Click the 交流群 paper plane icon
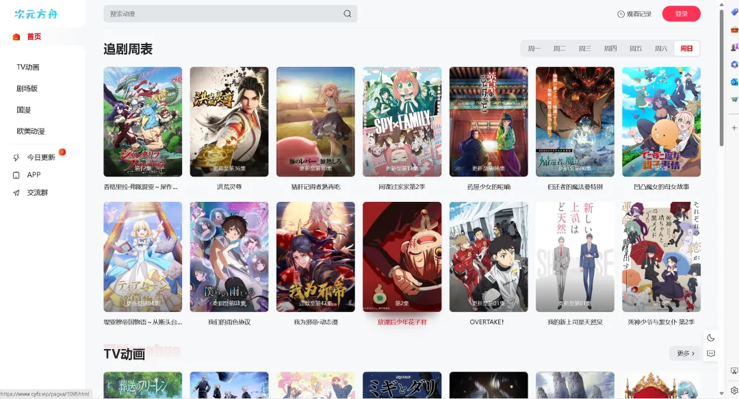The width and height of the screenshot is (739, 399). 16,193
